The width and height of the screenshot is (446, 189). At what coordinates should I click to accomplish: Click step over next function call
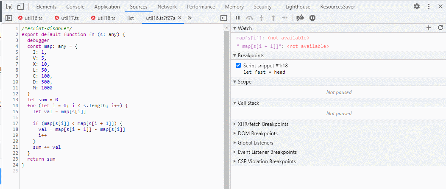point(250,18)
